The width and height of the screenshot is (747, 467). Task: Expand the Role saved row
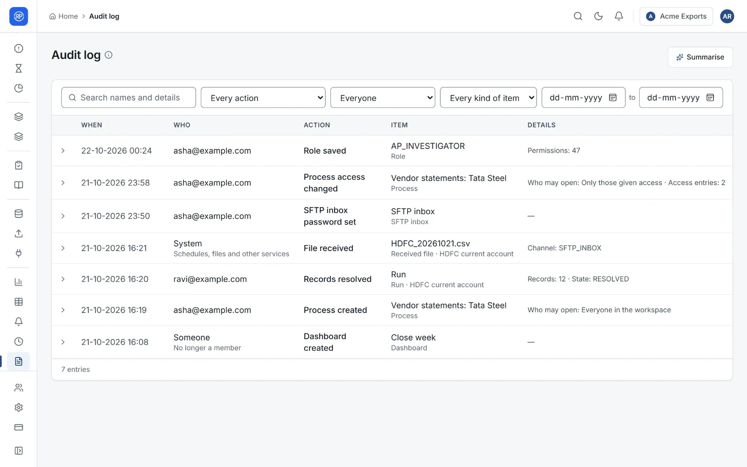[63, 151]
